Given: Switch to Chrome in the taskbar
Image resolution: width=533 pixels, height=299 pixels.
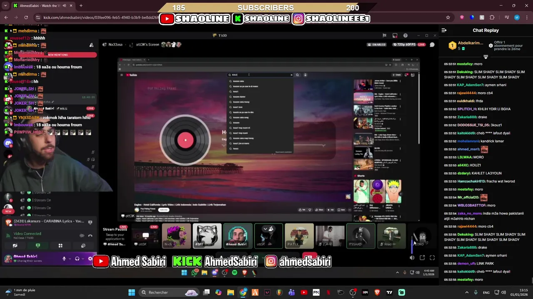Looking at the screenshot, I should [243, 292].
